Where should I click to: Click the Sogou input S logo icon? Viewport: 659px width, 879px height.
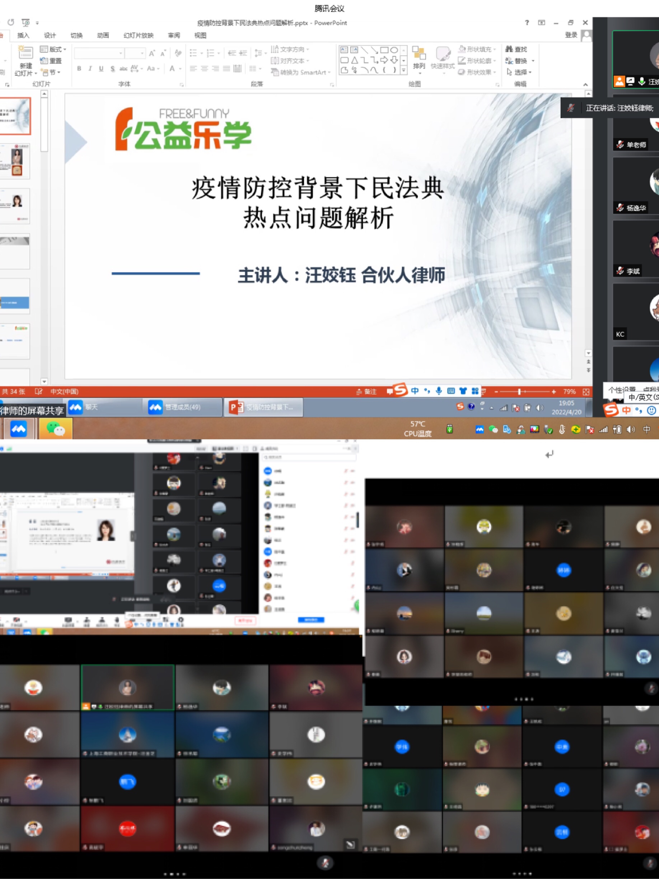pos(401,390)
